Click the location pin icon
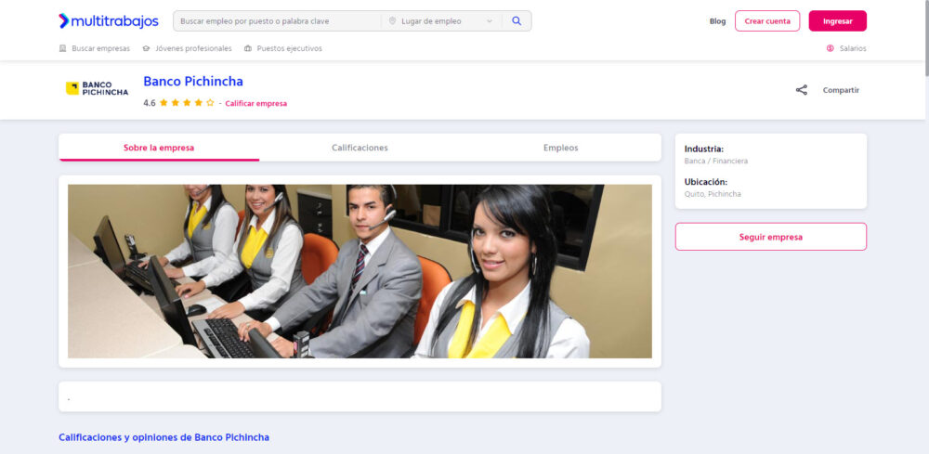Image resolution: width=929 pixels, height=454 pixels. [x=392, y=21]
